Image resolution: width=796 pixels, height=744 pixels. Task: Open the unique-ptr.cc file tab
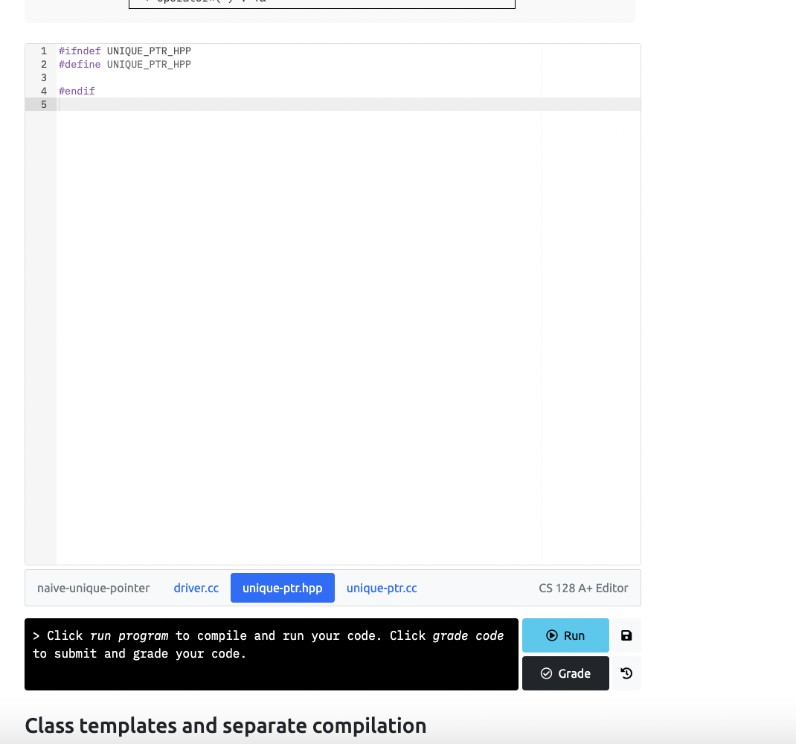pos(382,588)
